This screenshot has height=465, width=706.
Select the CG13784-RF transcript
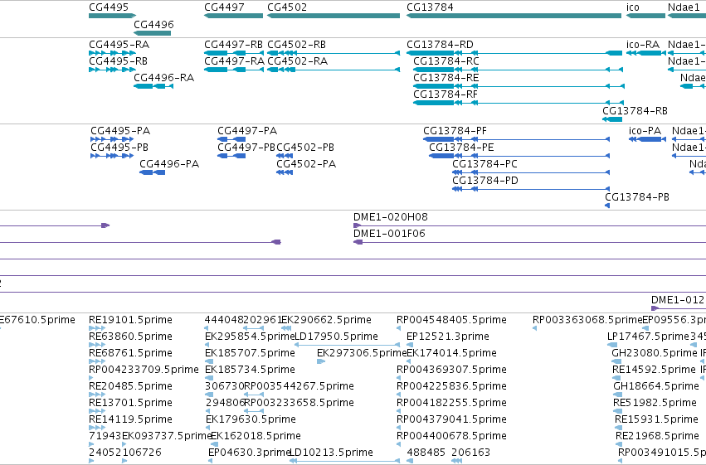[x=519, y=103]
